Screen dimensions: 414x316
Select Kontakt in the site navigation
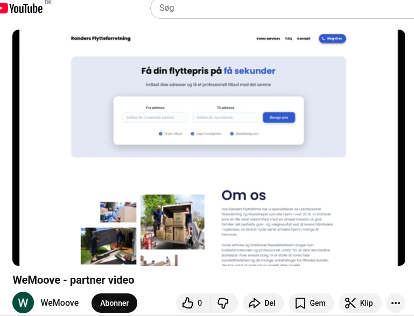point(304,39)
